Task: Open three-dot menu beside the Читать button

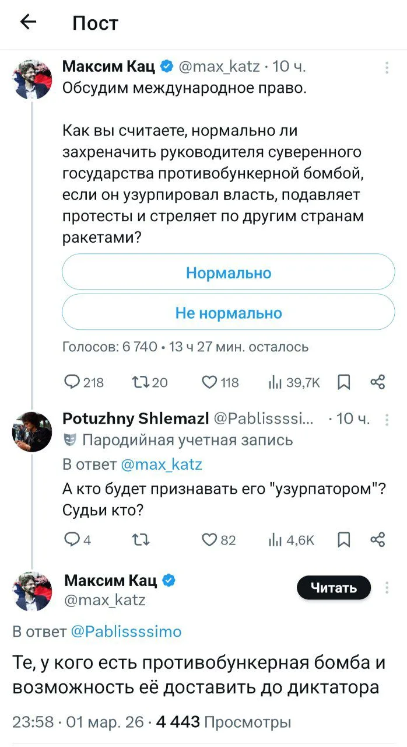Action: pyautogui.click(x=387, y=588)
